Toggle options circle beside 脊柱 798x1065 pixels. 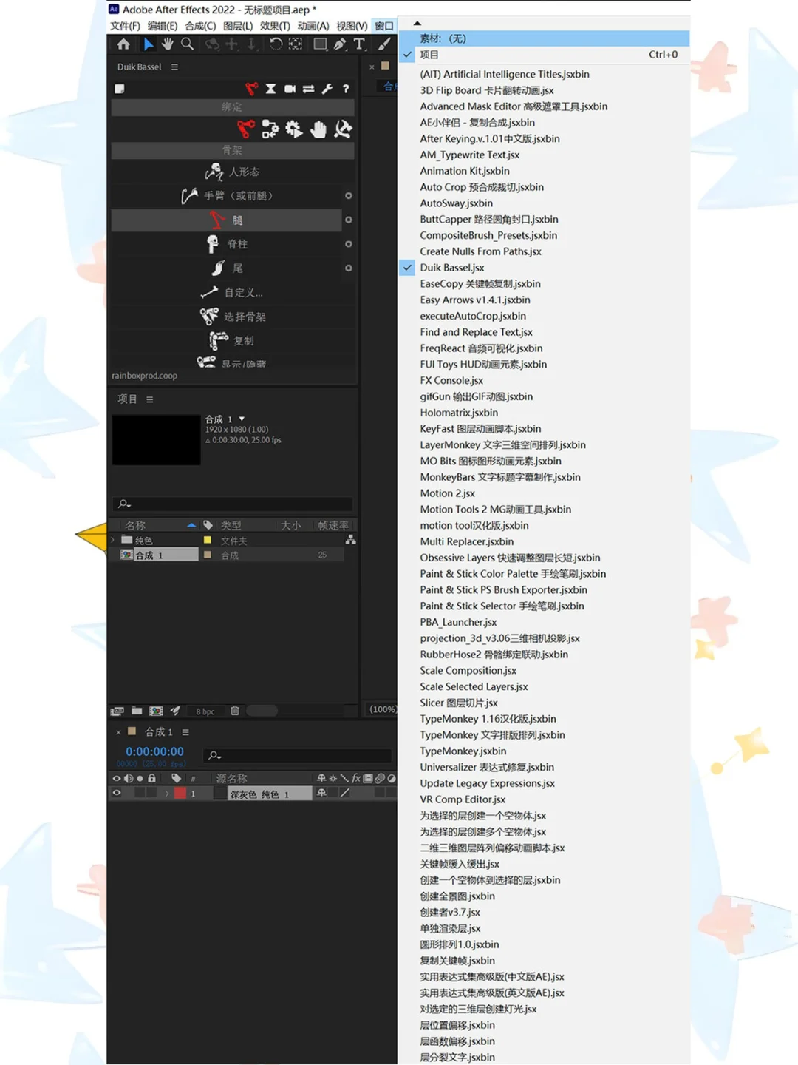[349, 244]
